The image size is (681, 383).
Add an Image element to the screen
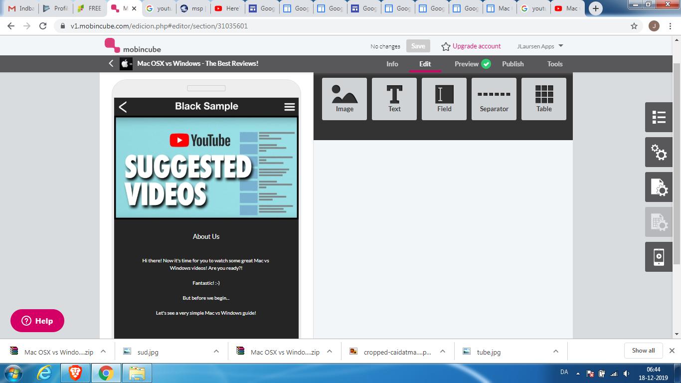pyautogui.click(x=344, y=99)
